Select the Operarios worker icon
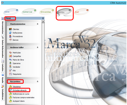 tap(10, 63)
